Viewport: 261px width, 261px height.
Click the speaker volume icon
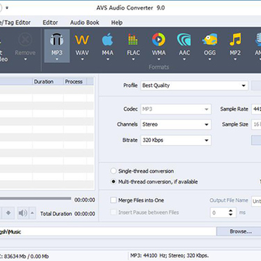pos(23,213)
